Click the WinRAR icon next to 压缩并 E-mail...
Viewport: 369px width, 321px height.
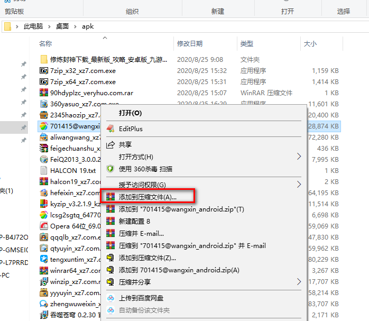pos(110,233)
